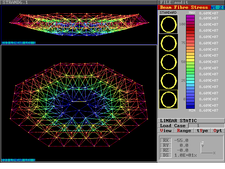Open the Range menu
225x169 pixels.
[x=184, y=131]
